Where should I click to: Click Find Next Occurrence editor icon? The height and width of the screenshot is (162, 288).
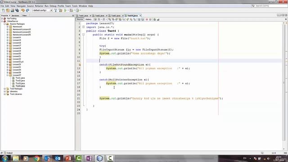pos(117,19)
